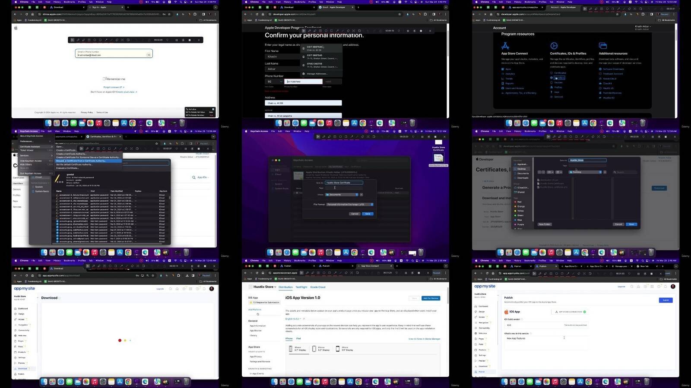Click the Create yours now link
This screenshot has height=388, width=691.
pos(126,92)
